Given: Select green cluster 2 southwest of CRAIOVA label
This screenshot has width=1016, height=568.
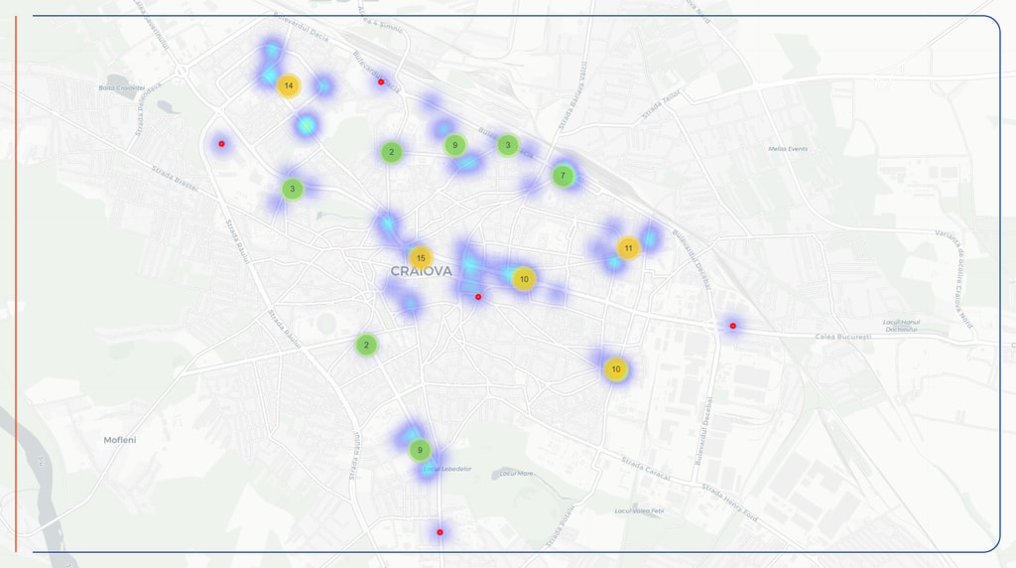Looking at the screenshot, I should click(366, 345).
